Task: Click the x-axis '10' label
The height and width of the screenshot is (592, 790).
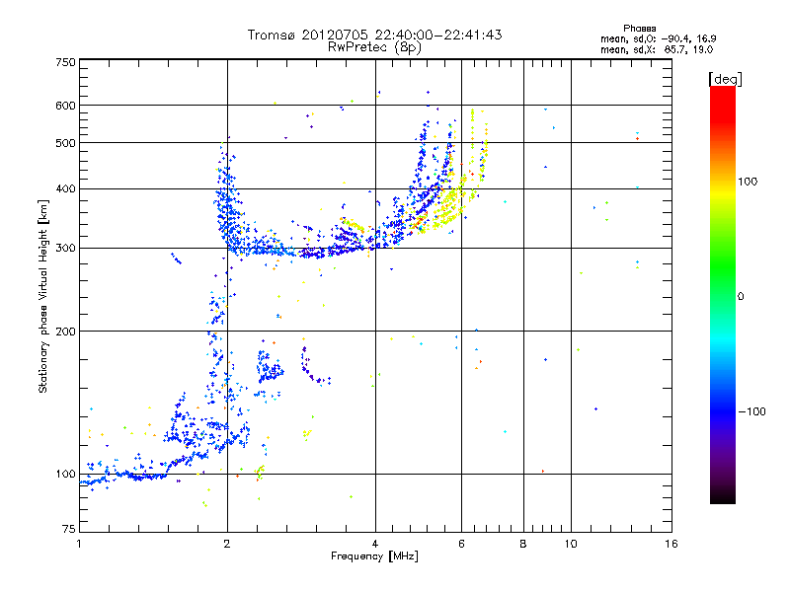Action: [571, 544]
